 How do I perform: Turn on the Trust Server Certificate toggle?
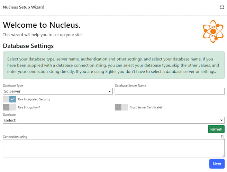pyautogui.click(x=121, y=107)
